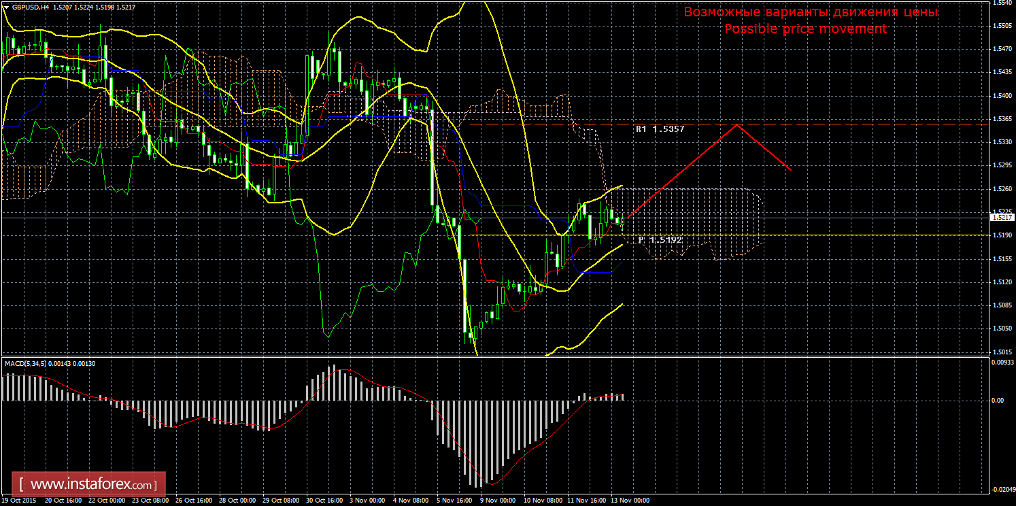Click the 1.5400 price axis label

[x=1001, y=96]
